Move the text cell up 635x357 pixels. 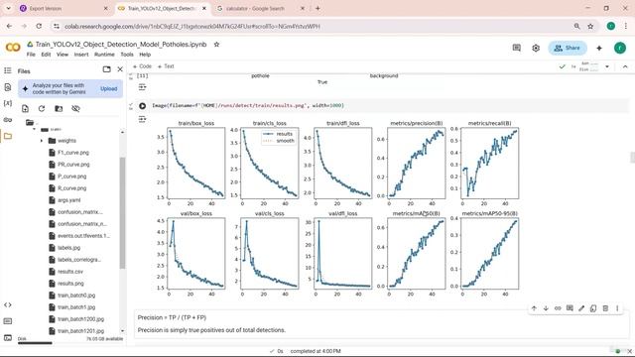534,308
